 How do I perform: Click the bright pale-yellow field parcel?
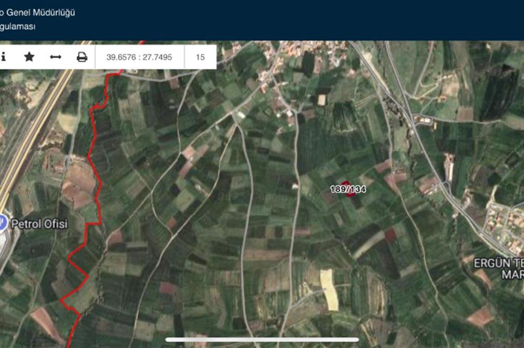point(329,289)
